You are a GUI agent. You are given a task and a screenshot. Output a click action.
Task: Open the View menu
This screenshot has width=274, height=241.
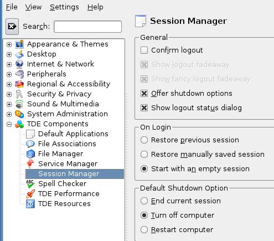[33, 7]
